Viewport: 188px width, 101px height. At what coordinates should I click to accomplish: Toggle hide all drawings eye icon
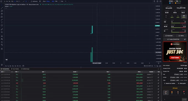point(2,45)
